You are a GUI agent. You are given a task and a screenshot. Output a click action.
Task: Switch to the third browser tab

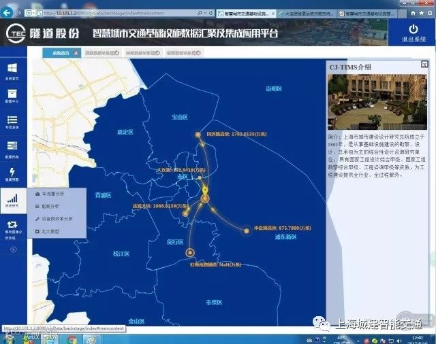point(369,14)
